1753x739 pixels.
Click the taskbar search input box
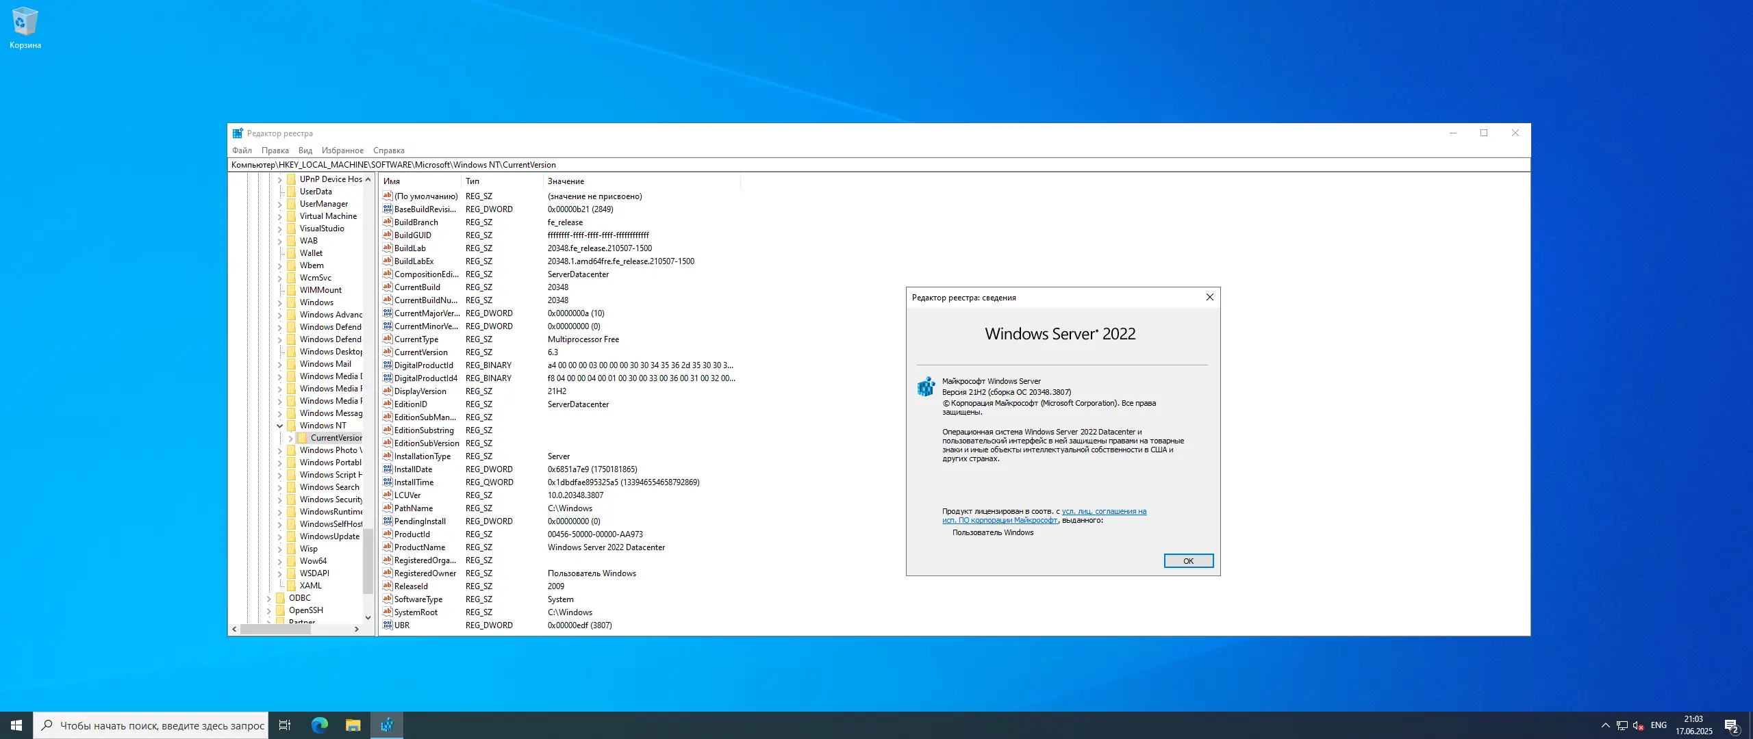(x=161, y=725)
